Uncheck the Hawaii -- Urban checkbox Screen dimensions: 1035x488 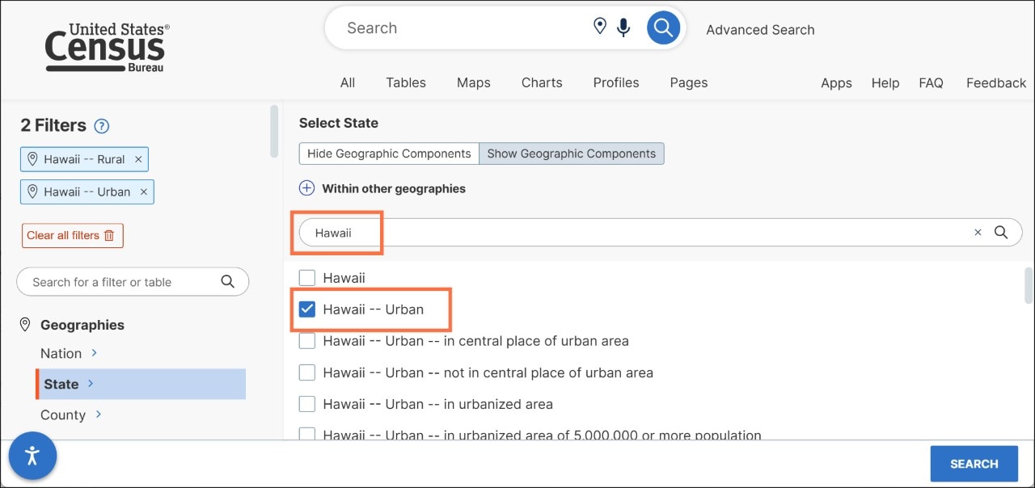(307, 309)
